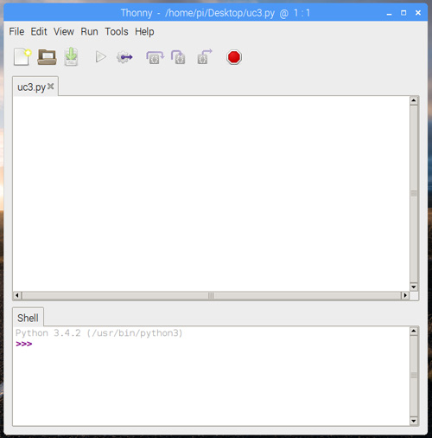
Task: Stop execution with red stop icon
Action: point(234,57)
